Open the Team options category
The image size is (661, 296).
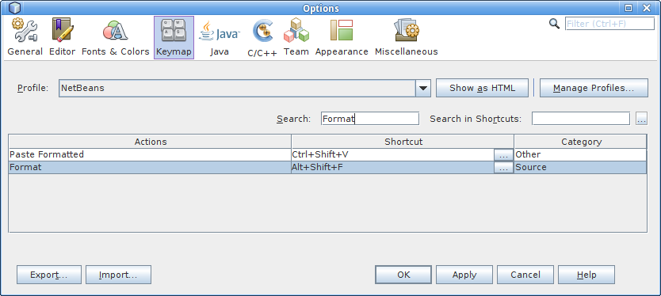pos(296,37)
